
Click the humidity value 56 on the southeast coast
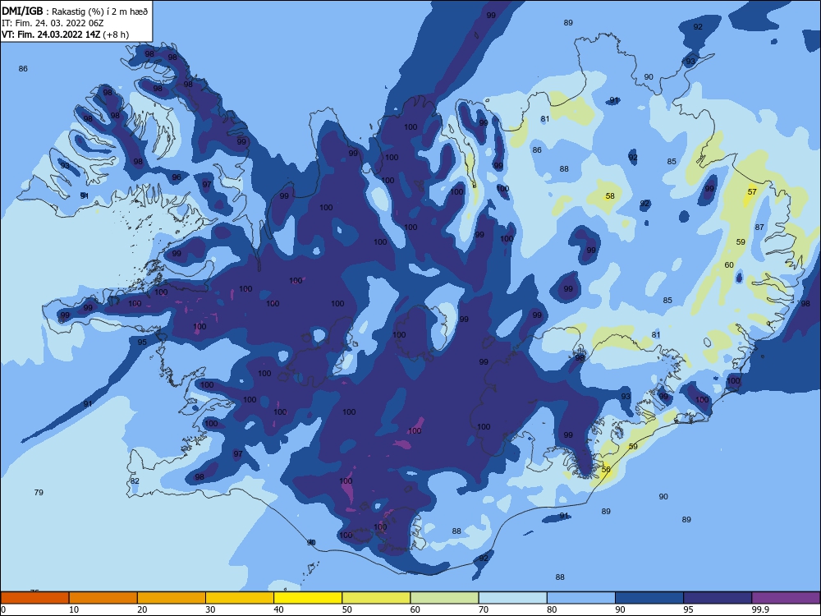click(x=606, y=469)
